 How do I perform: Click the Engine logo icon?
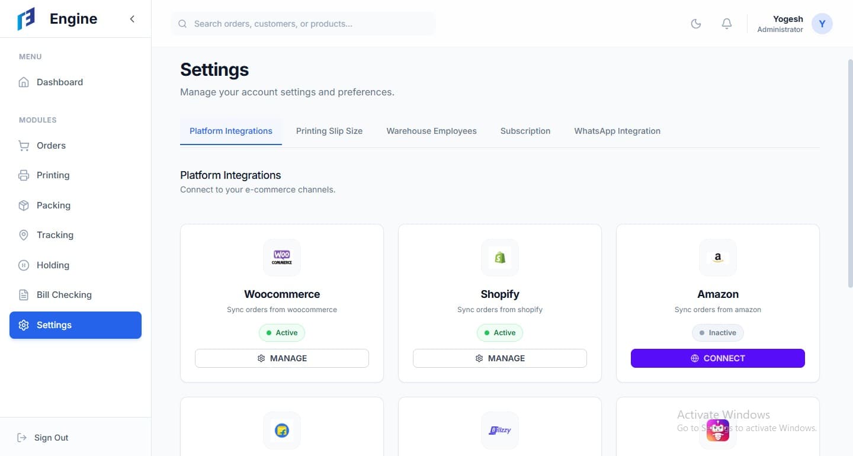point(26,19)
